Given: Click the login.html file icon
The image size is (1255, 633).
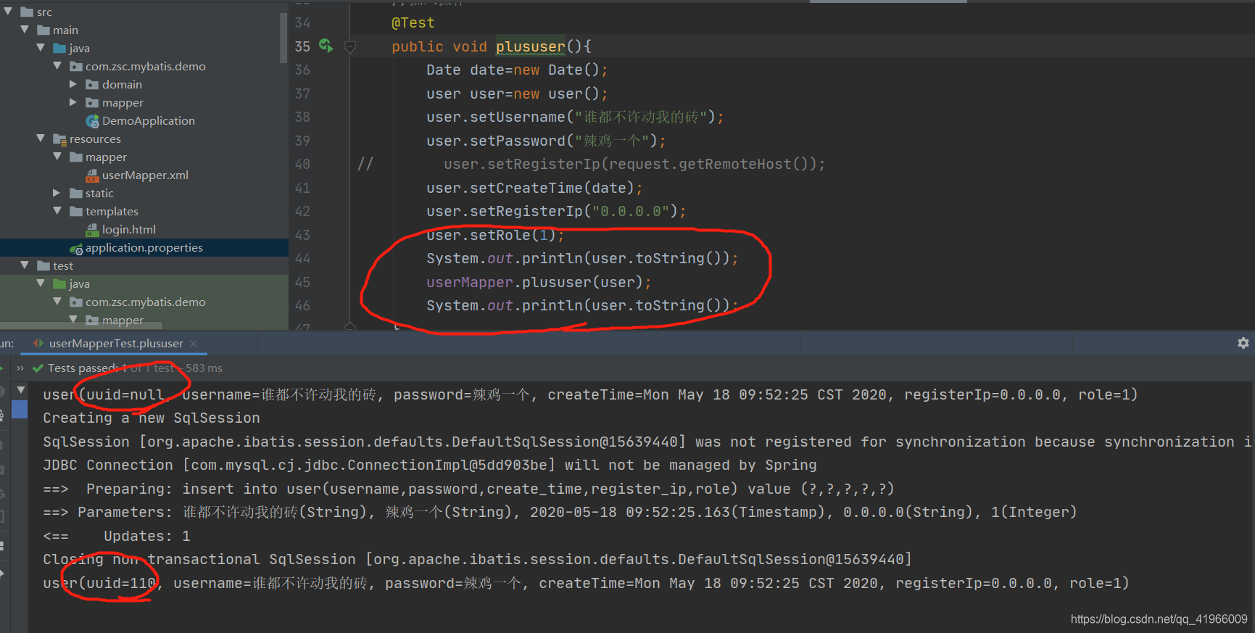Looking at the screenshot, I should 92,230.
